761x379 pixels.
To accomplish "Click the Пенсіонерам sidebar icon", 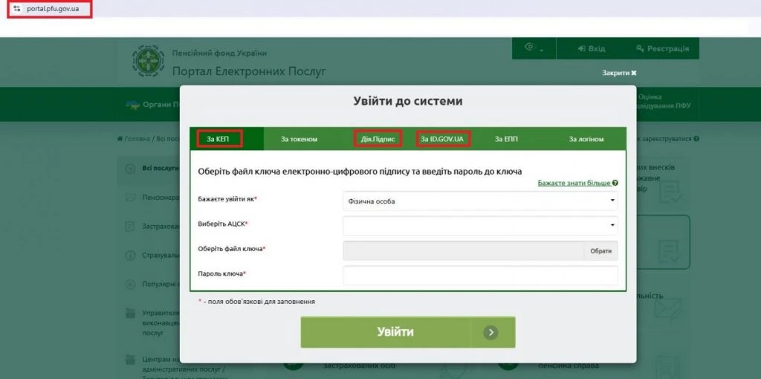I will (x=130, y=198).
